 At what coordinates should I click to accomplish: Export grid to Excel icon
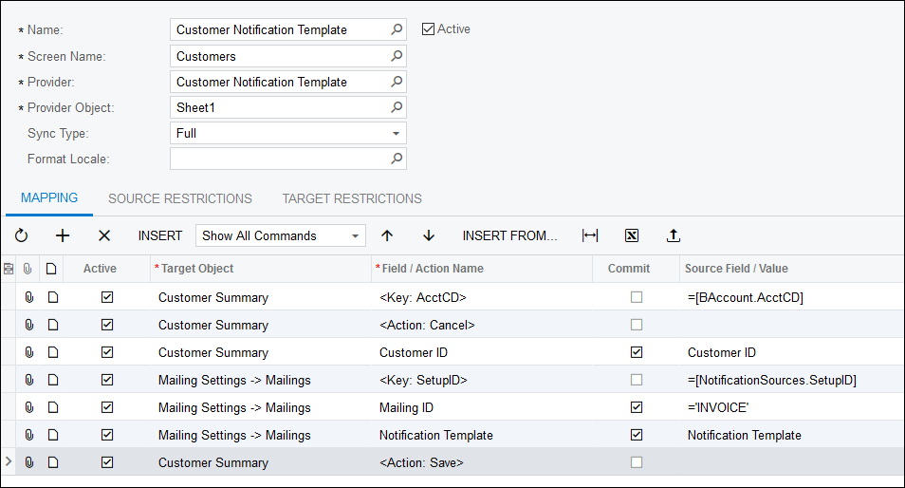(632, 235)
